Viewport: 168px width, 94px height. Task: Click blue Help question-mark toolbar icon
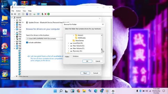(27, 14)
